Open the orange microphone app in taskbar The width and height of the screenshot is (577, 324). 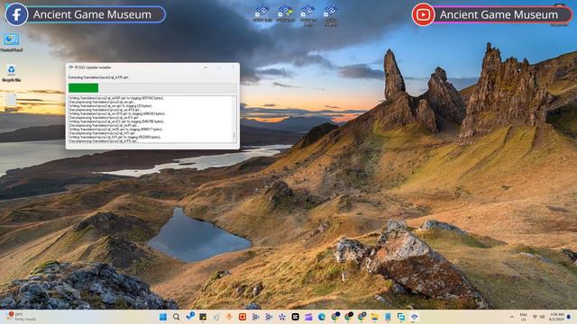pyautogui.click(x=229, y=317)
